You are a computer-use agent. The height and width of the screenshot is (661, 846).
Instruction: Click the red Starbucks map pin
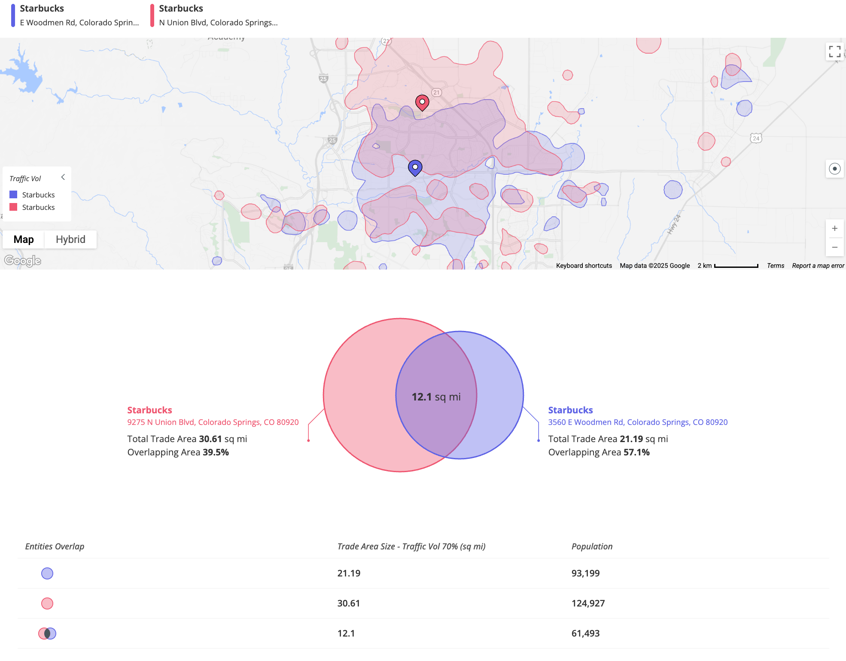click(x=422, y=102)
